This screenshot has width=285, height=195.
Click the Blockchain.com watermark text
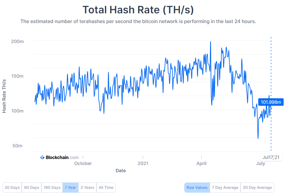point(62,157)
